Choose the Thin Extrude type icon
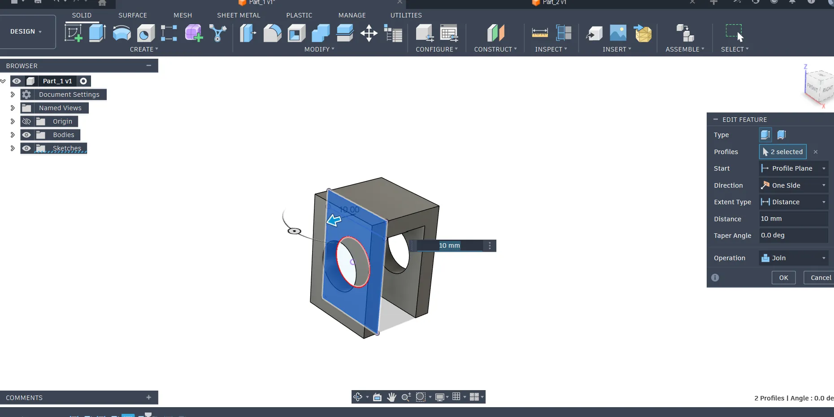Screen dimensions: 834x417 [x=782, y=135]
